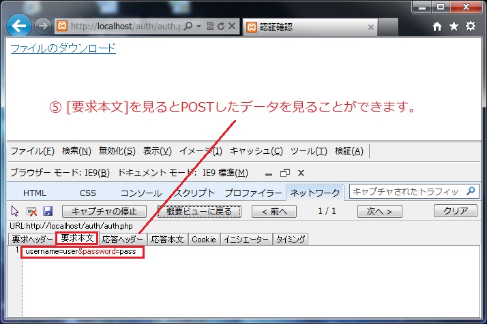Image resolution: width=487 pixels, height=324 pixels.
Task: Close the developer tools pane
Action: click(x=301, y=173)
